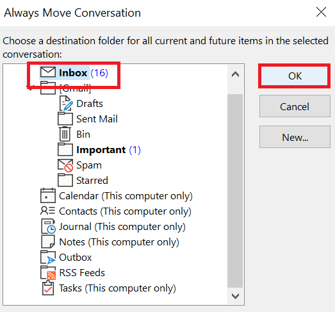The width and height of the screenshot is (335, 312).
Task: Click the Drafts pencil icon
Action: 66,103
